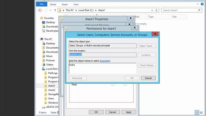Open Advanced search in select dialog
This screenshot has height=116, width=206.
(x=78, y=78)
